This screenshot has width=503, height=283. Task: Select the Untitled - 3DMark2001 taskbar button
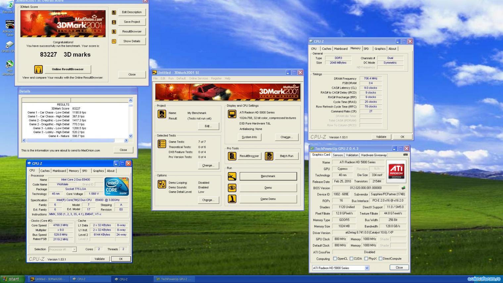click(x=48, y=279)
